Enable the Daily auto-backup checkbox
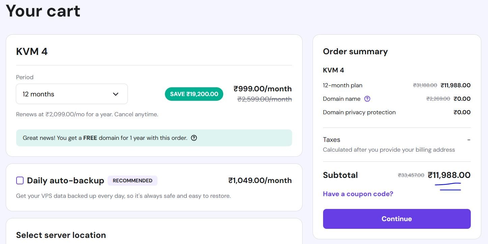The width and height of the screenshot is (488, 244). pos(20,181)
